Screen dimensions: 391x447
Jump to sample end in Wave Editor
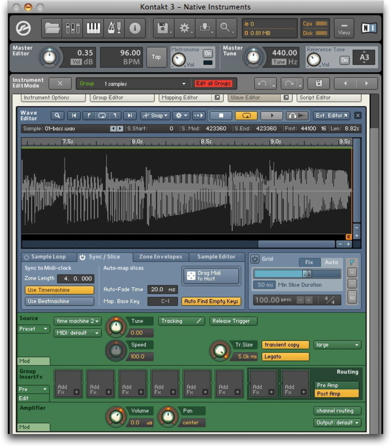pos(129,115)
